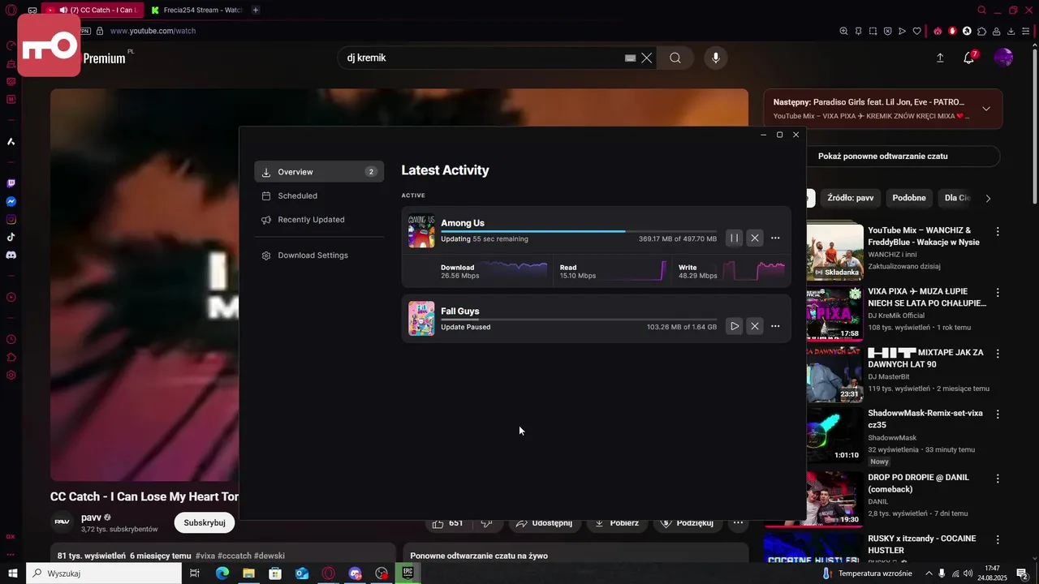
Task: Expand the Następny playlist panel chevron
Action: click(x=986, y=109)
